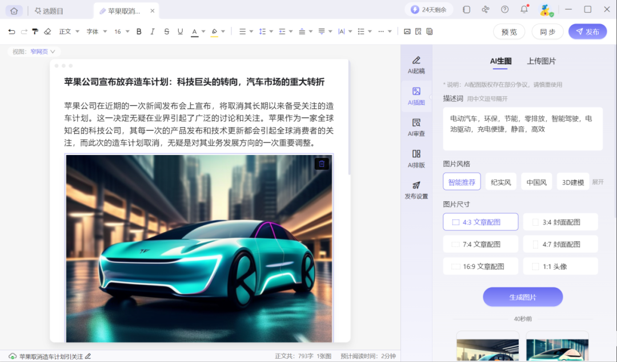Viewport: 617px width, 362px height.
Task: Open the AI审查 sidebar panel
Action: 416,128
